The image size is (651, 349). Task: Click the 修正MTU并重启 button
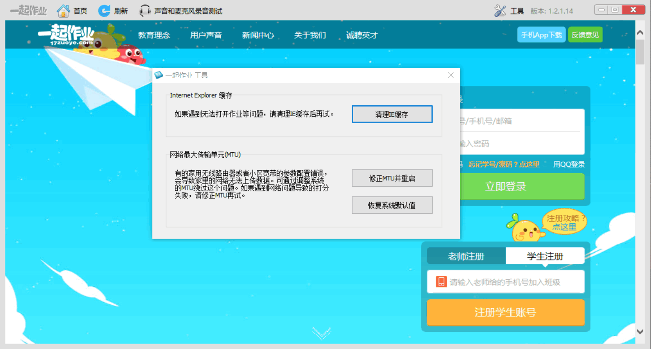[392, 178]
